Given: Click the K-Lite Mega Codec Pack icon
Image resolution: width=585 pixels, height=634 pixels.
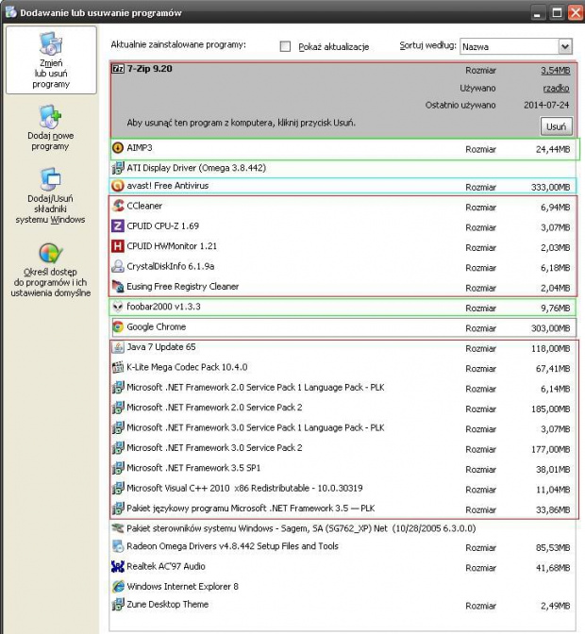Looking at the screenshot, I should [x=118, y=367].
